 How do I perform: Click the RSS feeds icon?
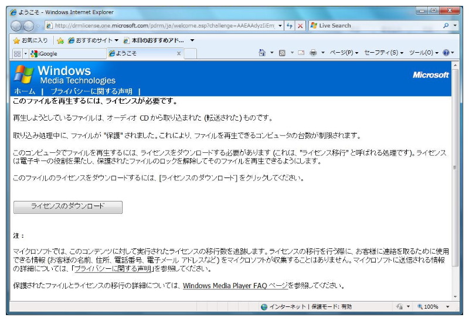pos(282,53)
